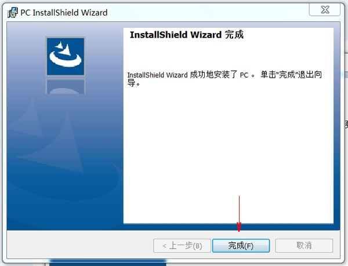Image resolution: width=348 pixels, height=266 pixels.
Task: Click the word "PC" in the success message
Action: tap(244, 75)
